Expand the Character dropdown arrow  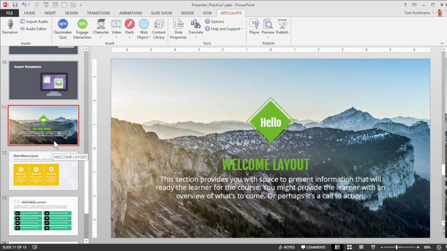[101, 37]
